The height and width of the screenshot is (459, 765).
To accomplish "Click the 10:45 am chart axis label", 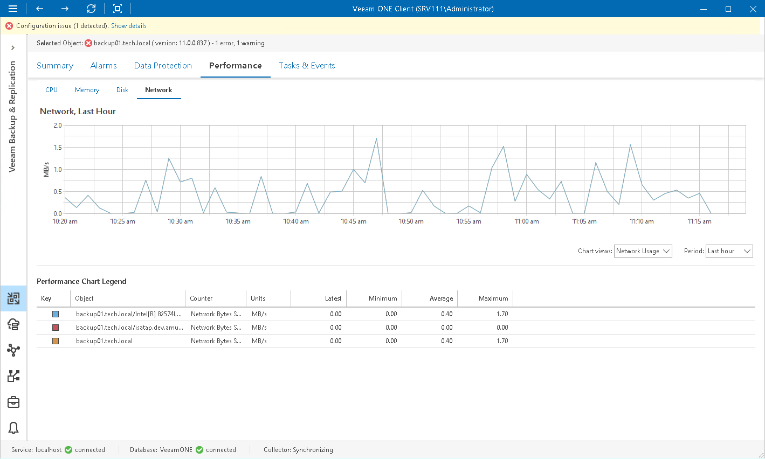I will pyautogui.click(x=354, y=221).
